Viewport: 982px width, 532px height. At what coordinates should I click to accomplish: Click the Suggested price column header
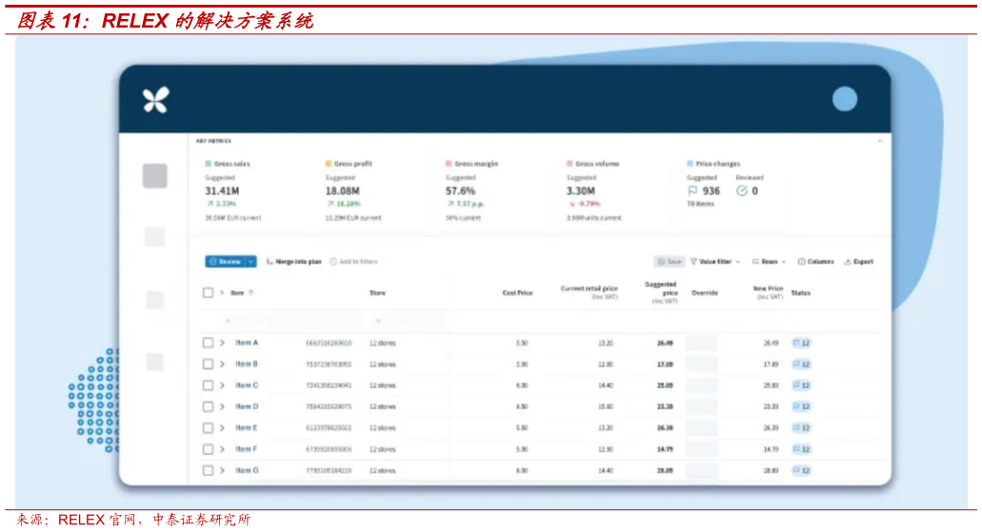click(x=661, y=292)
